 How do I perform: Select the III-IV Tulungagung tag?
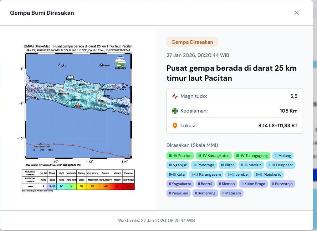point(252,156)
